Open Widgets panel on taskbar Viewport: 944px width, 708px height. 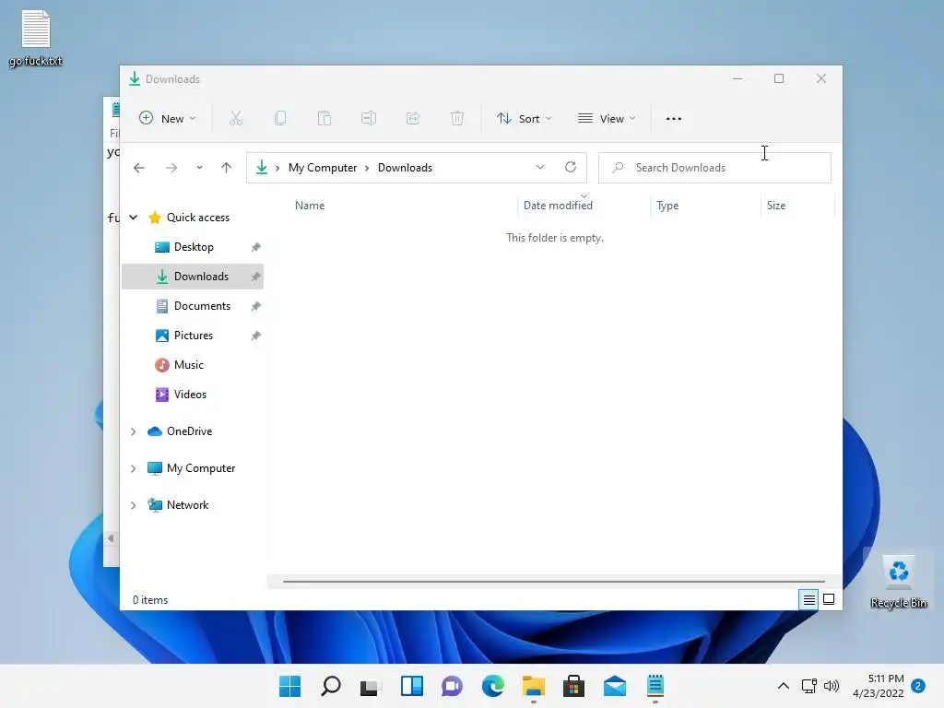coord(412,686)
